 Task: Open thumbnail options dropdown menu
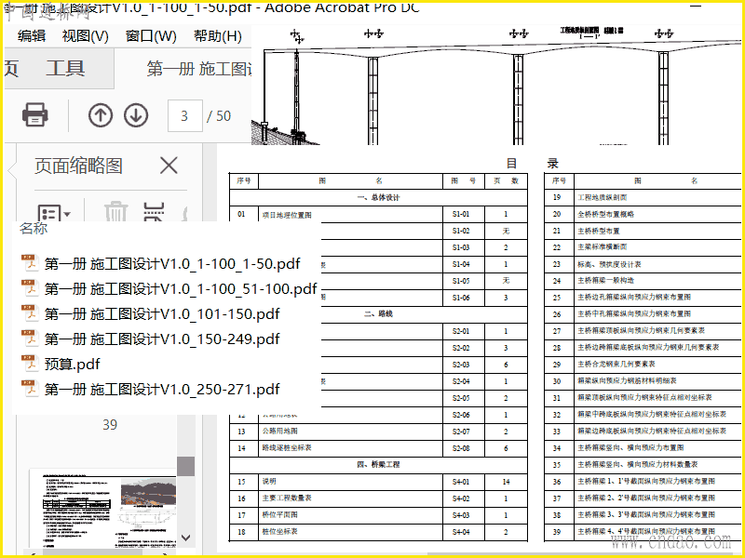(54, 214)
